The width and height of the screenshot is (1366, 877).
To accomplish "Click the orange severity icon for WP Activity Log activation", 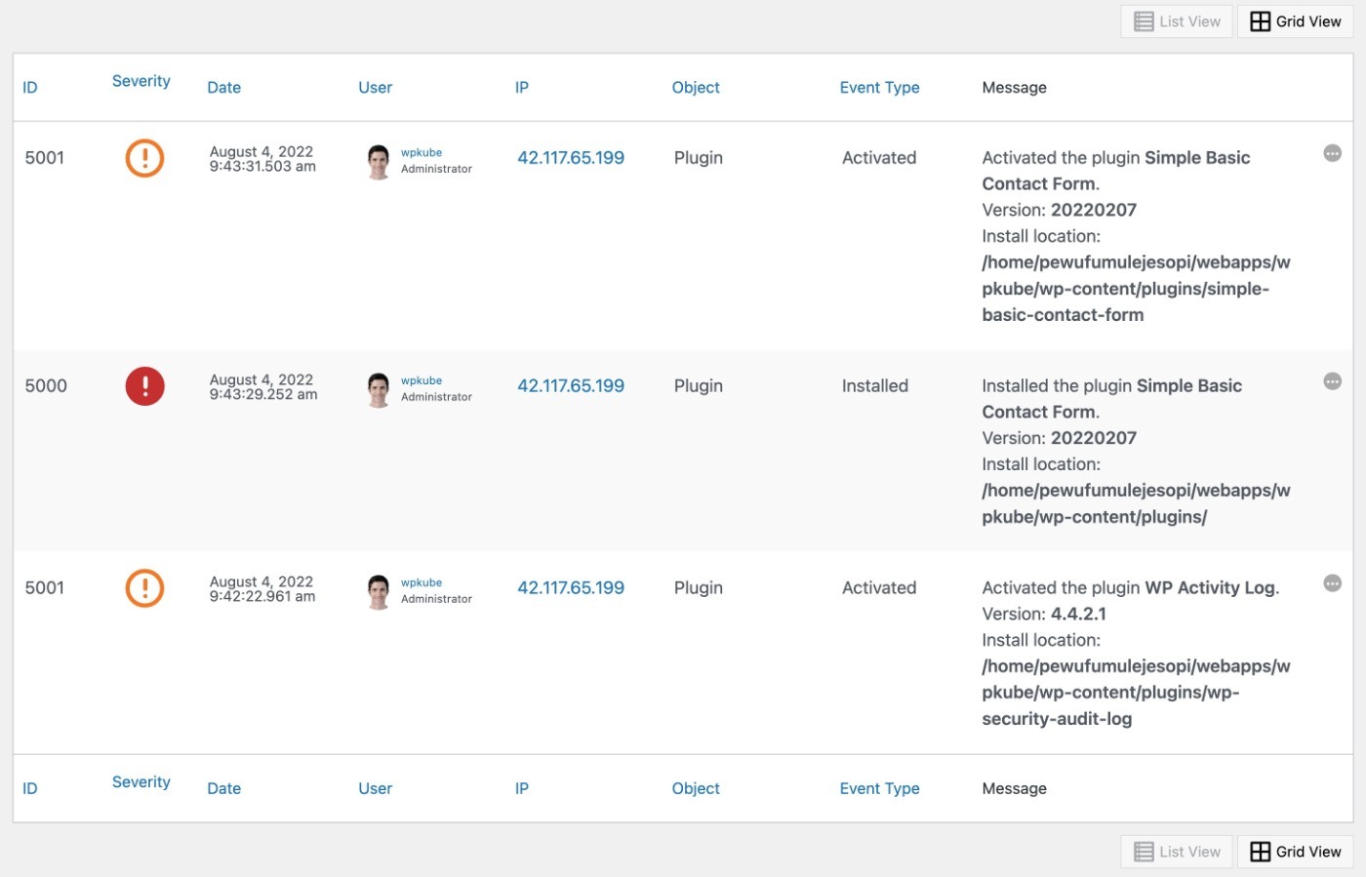I will click(144, 588).
